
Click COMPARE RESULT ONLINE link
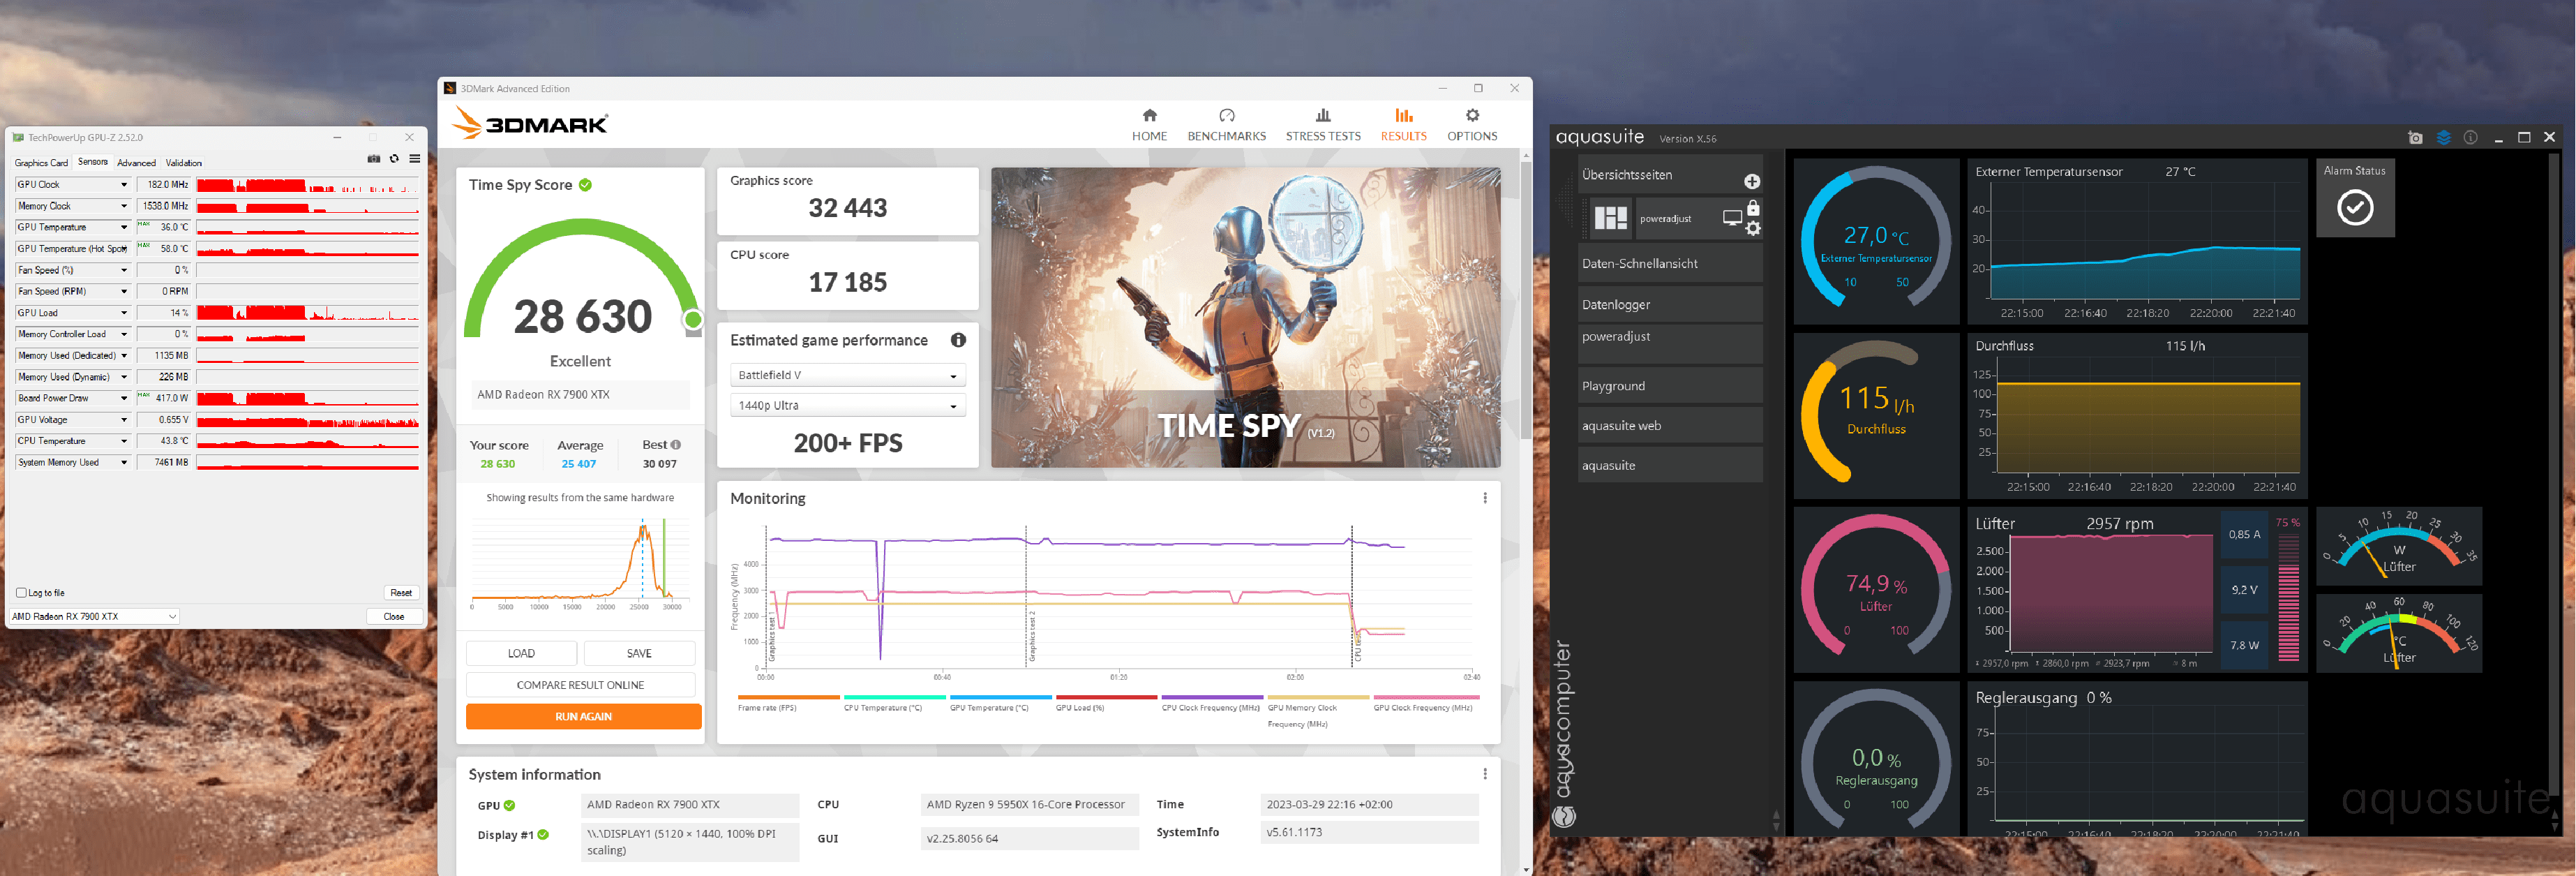coord(582,685)
